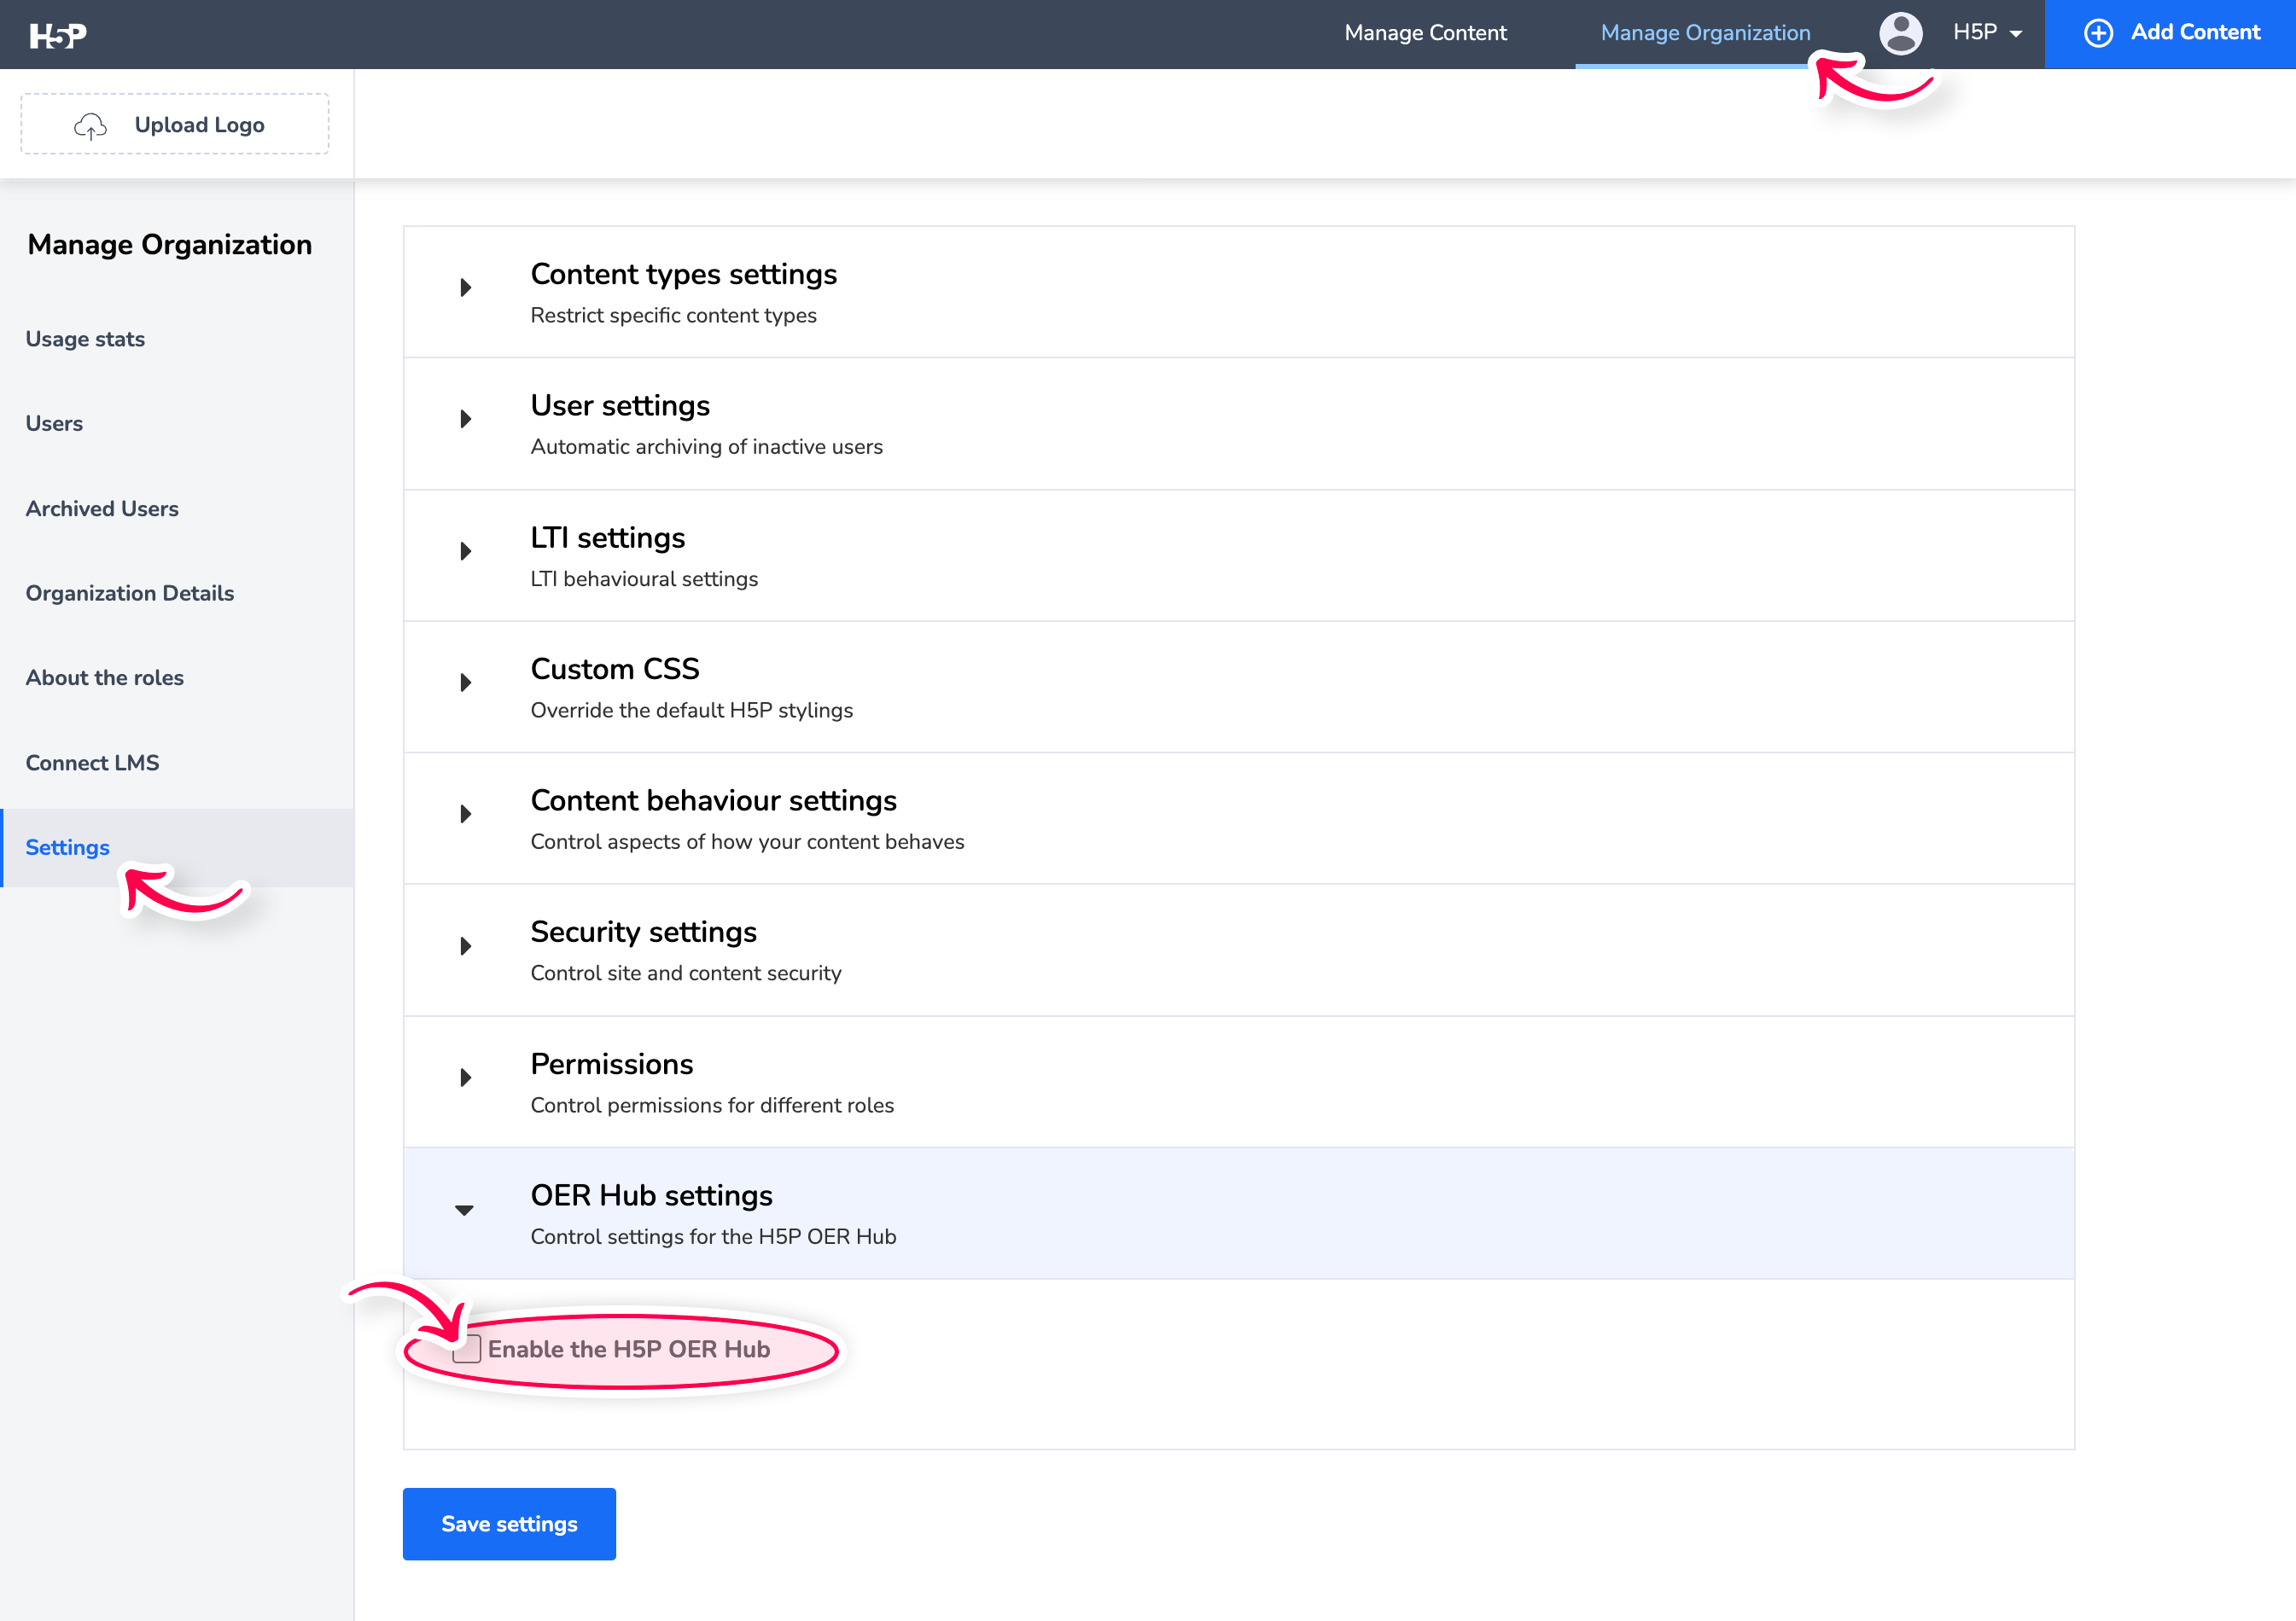Image resolution: width=2296 pixels, height=1621 pixels.
Task: Click the H5P logo in header
Action: tap(58, 36)
